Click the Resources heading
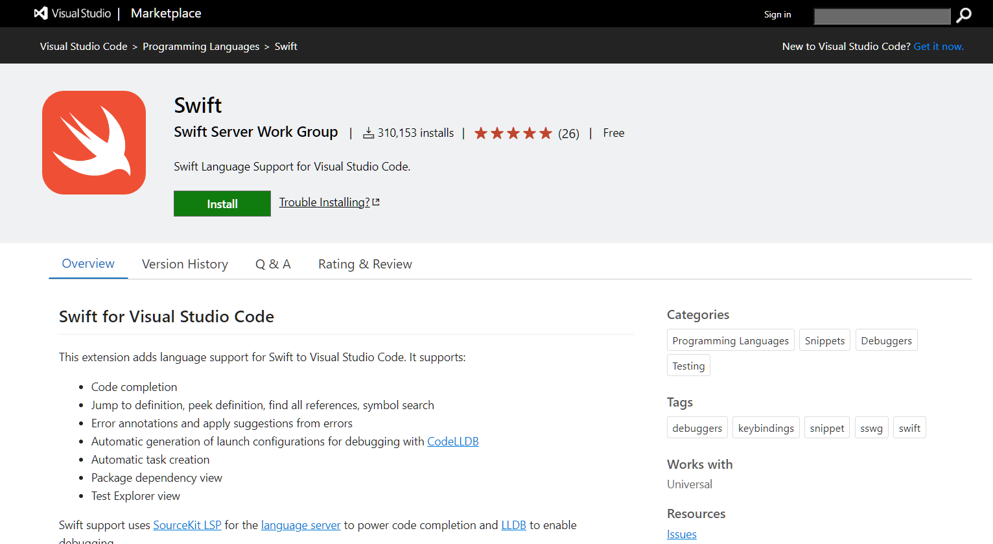The image size is (993, 544). (696, 514)
